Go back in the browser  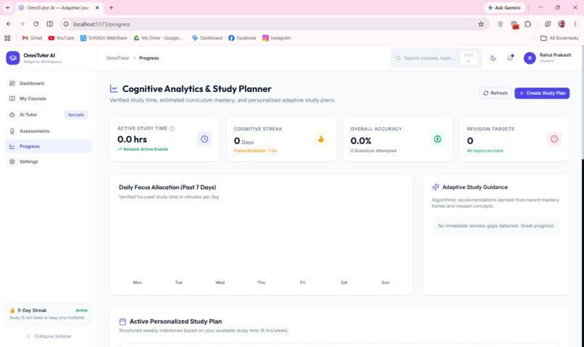[x=9, y=24]
